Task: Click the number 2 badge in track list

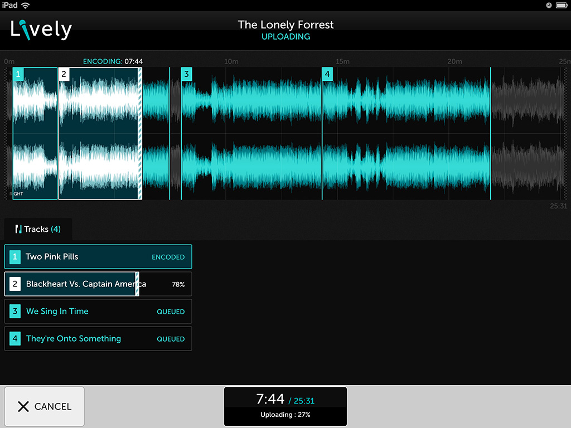Action: click(x=15, y=284)
